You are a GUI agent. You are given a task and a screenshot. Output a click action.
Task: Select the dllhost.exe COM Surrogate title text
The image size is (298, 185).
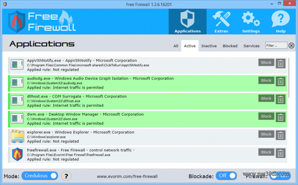click(x=77, y=96)
